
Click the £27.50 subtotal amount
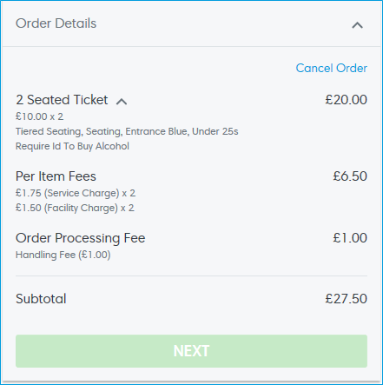pos(346,299)
